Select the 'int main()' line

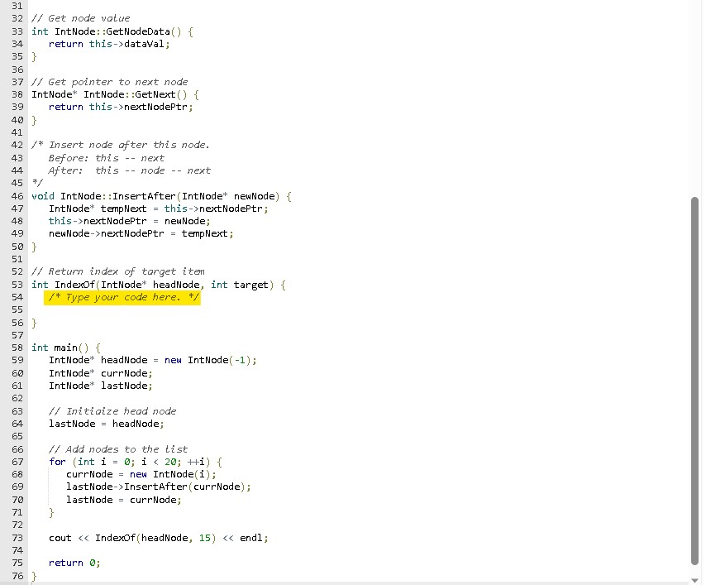point(64,347)
